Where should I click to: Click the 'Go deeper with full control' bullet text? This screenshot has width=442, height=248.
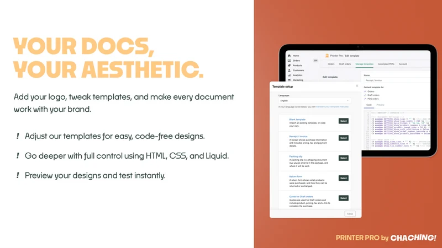point(127,156)
